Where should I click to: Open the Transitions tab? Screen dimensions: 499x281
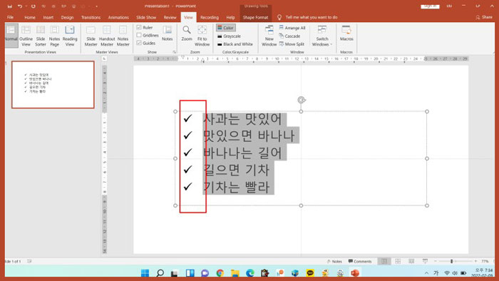point(91,18)
